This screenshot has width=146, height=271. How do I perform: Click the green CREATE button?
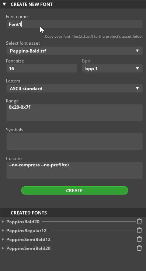tap(74, 190)
